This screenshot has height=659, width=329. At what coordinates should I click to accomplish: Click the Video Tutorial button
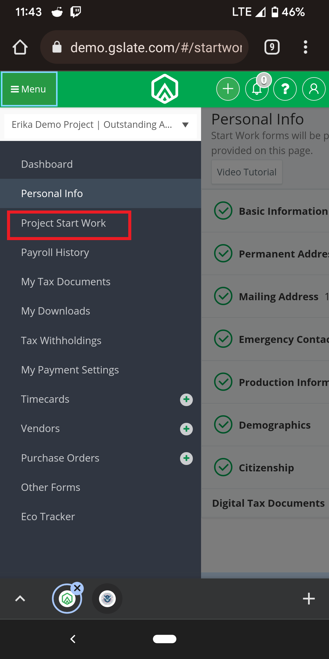click(x=247, y=172)
